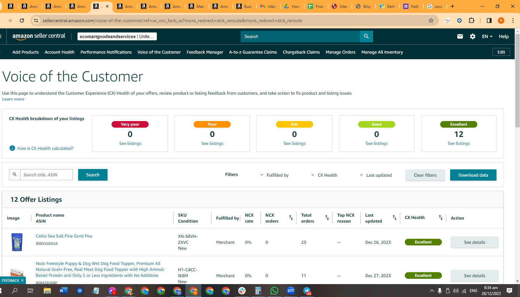Open Windows search from the taskbar
This screenshot has width=520, height=297.
(15, 291)
